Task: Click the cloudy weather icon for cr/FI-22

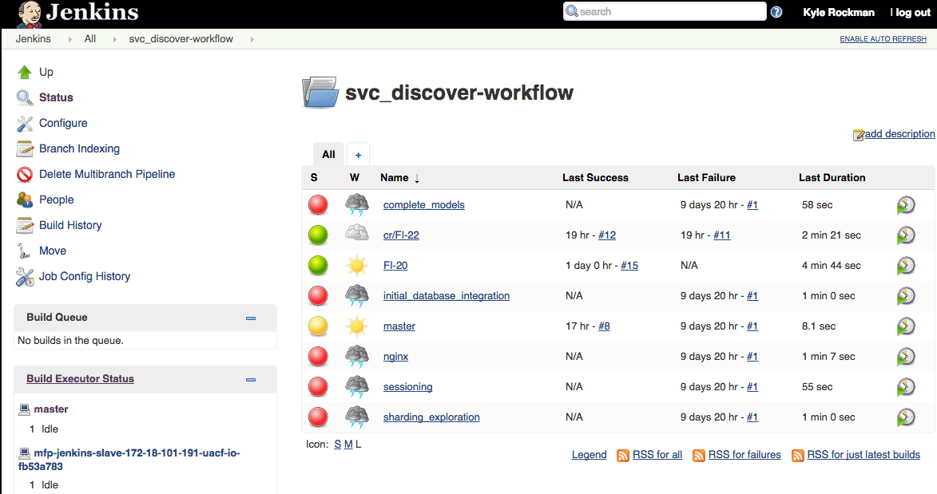Action: click(357, 232)
